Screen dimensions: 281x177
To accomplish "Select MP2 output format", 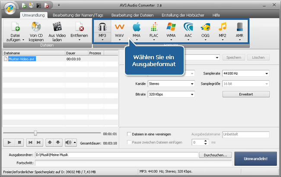I will (222, 31).
